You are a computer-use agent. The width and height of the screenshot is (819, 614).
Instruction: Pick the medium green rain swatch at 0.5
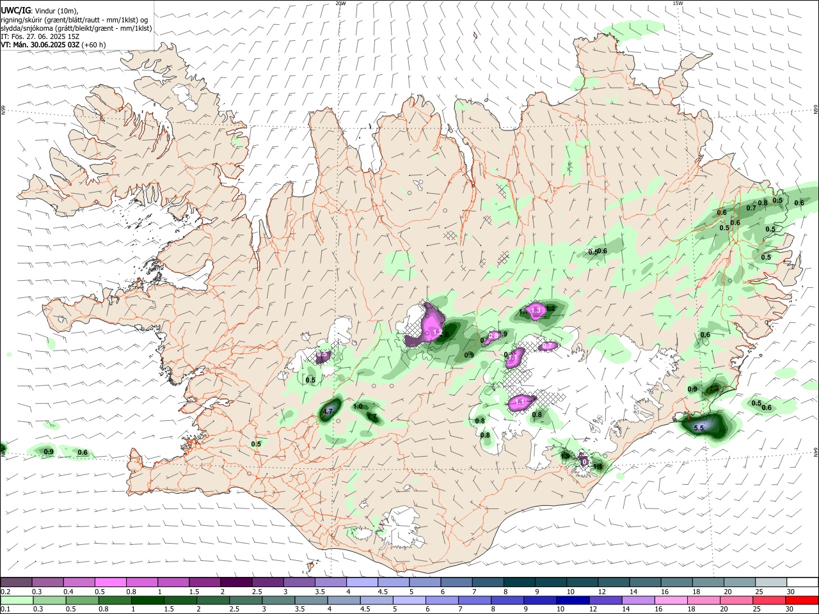click(x=83, y=600)
